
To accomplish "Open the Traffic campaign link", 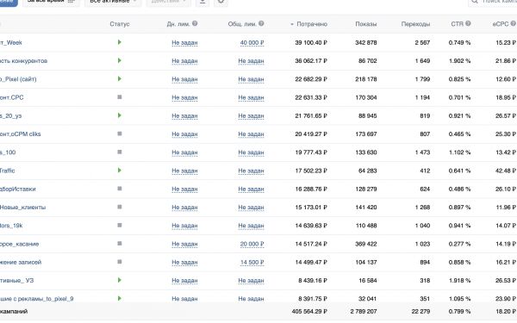I will coord(7,171).
